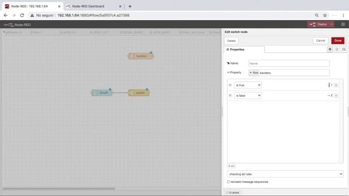This screenshot has width=349, height=196.
Task: Bookmark this page with the star icon
Action: (325, 15)
